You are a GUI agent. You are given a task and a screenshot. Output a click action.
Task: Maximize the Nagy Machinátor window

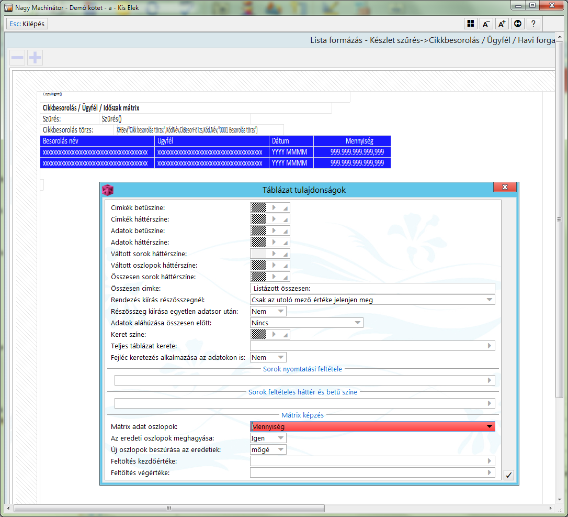(x=532, y=5)
